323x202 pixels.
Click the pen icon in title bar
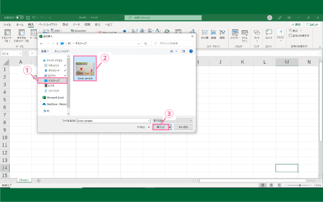(x=280, y=18)
